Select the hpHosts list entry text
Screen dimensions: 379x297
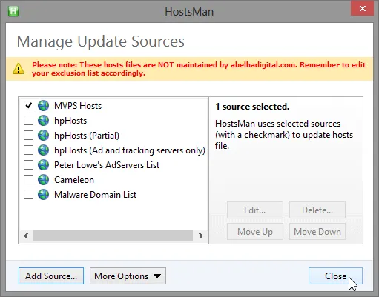(70, 121)
